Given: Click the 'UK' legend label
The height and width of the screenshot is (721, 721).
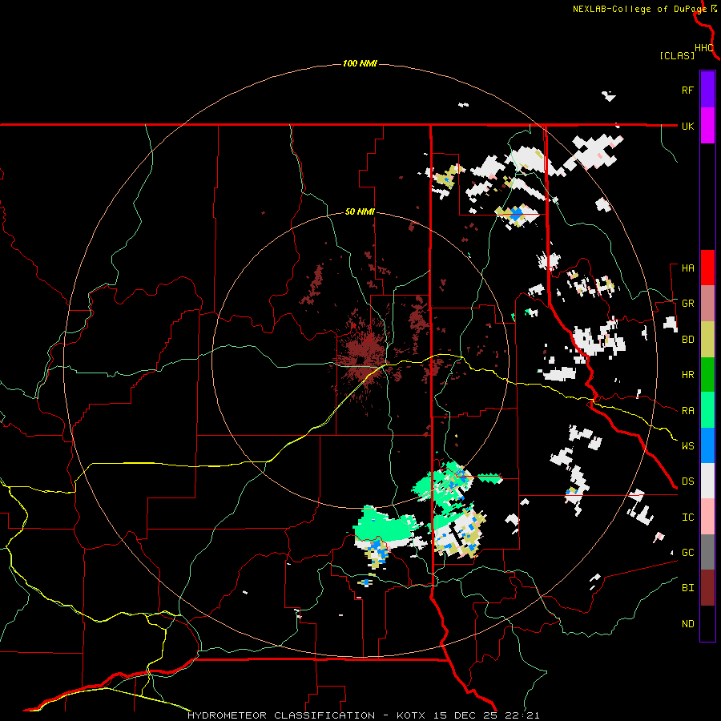Looking at the screenshot, I should [688, 126].
